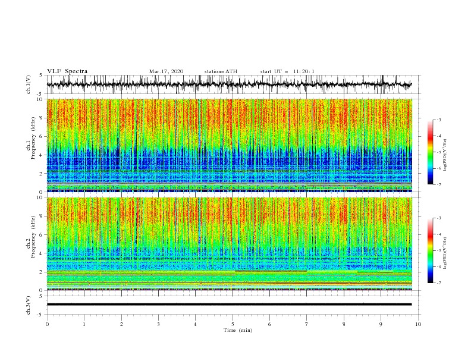Click the ch.2 spectrogram panel

coord(230,244)
